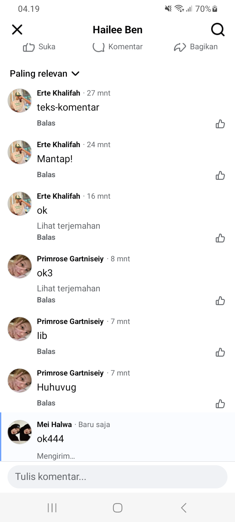Like the "Iib" comment
This screenshot has height=522, width=235.
click(220, 352)
